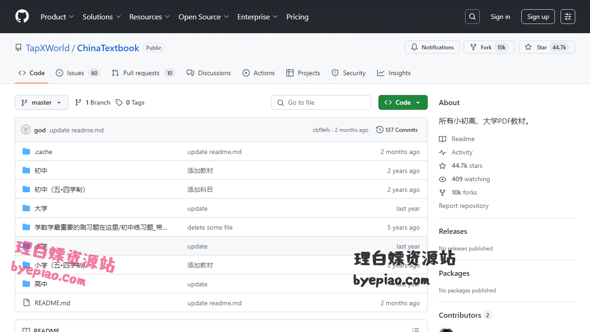Open the Report repository link

coord(464,206)
